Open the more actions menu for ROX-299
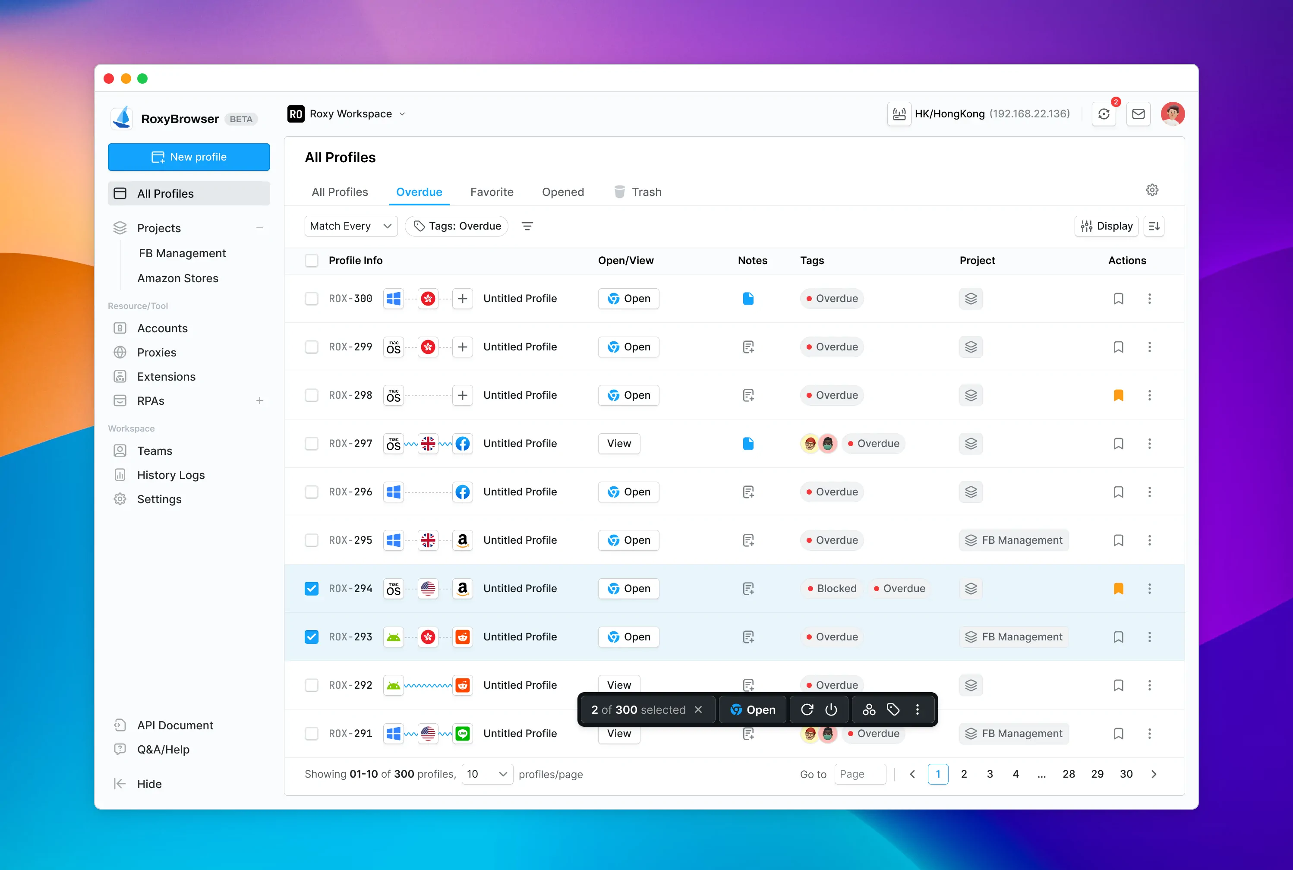 pyautogui.click(x=1149, y=347)
